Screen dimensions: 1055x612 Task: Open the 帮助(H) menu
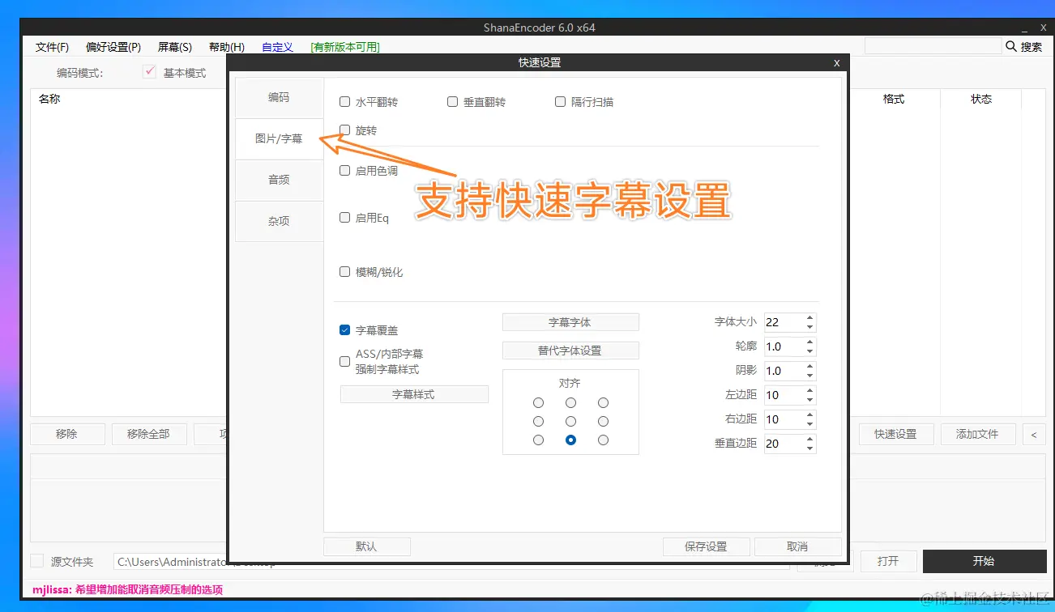[227, 47]
